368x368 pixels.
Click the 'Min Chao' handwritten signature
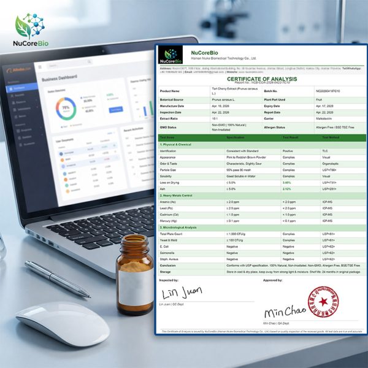[285, 312]
